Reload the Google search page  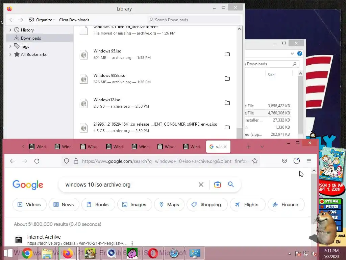(37, 161)
